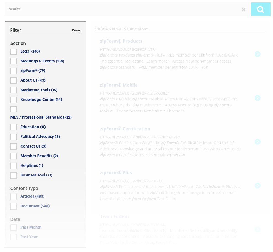Screen dimensions: 273x252
Task: Enable the Articles content type filter
Action: (x=14, y=197)
